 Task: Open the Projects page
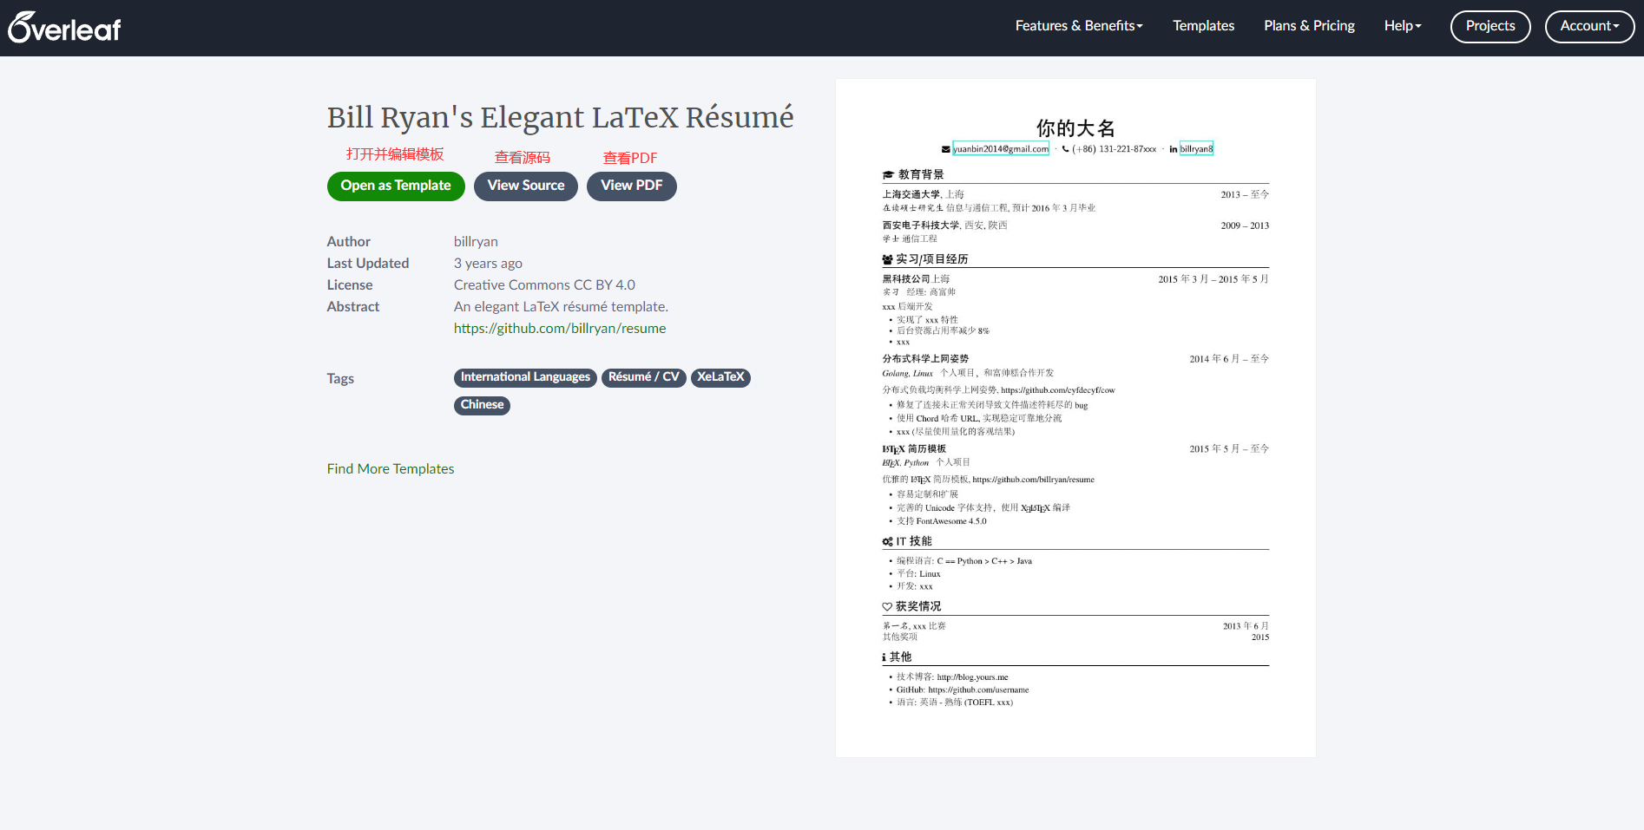(1490, 26)
